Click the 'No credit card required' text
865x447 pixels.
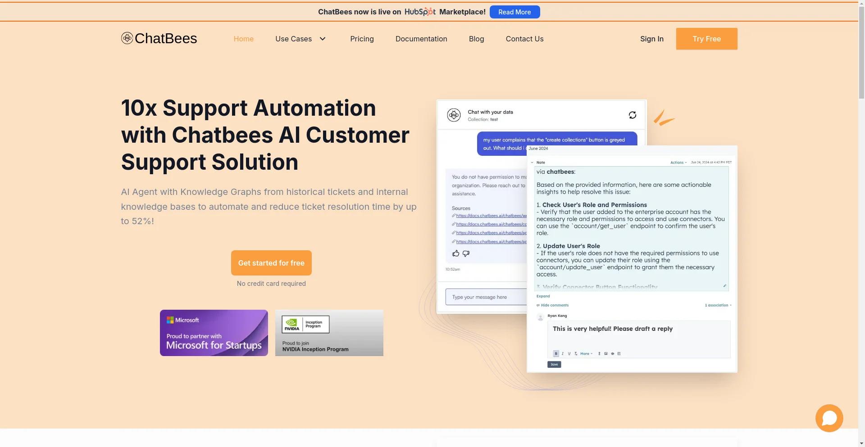point(271,284)
